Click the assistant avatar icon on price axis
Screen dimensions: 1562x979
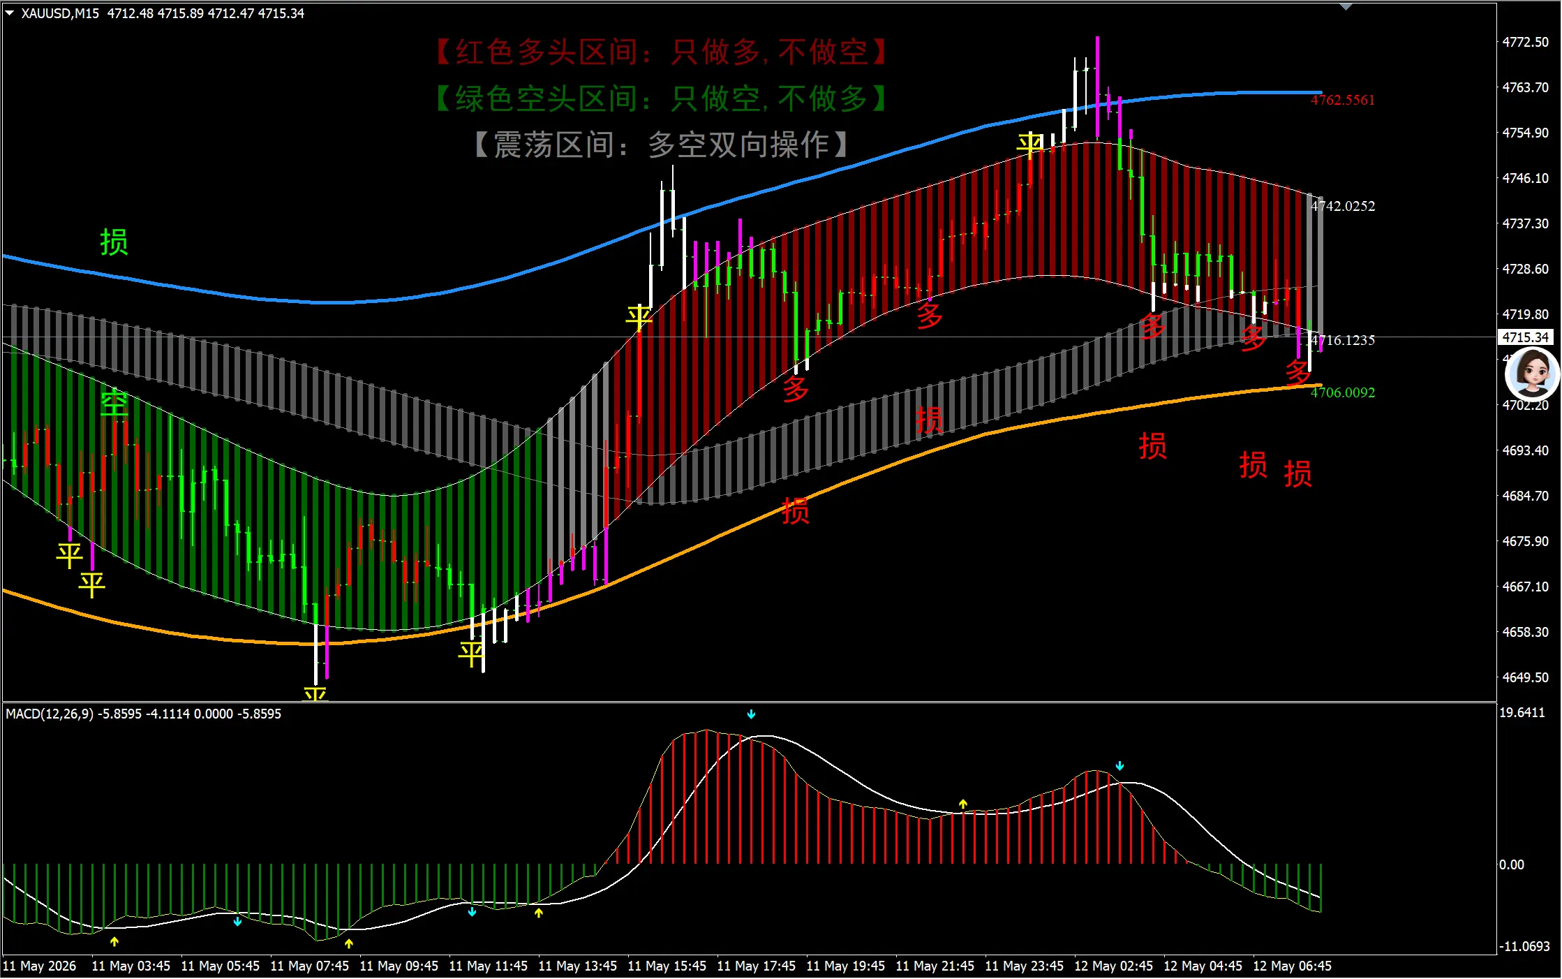(x=1532, y=374)
